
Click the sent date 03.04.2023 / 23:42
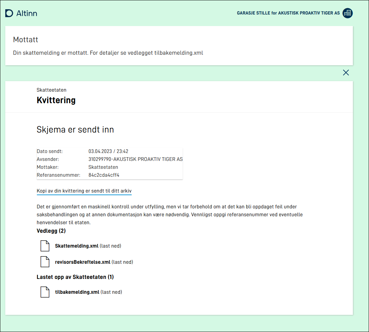click(108, 151)
